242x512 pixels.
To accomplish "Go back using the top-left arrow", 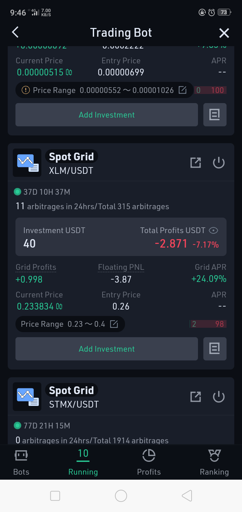I will 15,33.
